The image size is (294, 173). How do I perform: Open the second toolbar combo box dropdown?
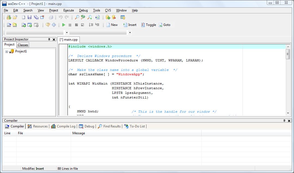[130, 33]
